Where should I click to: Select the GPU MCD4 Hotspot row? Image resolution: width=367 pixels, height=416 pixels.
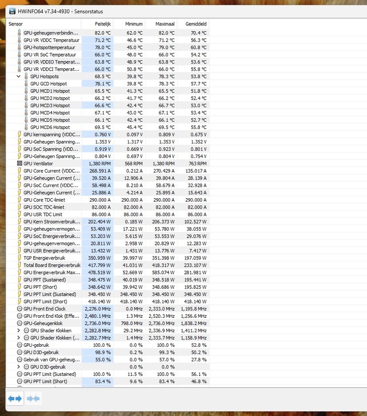[107, 113]
